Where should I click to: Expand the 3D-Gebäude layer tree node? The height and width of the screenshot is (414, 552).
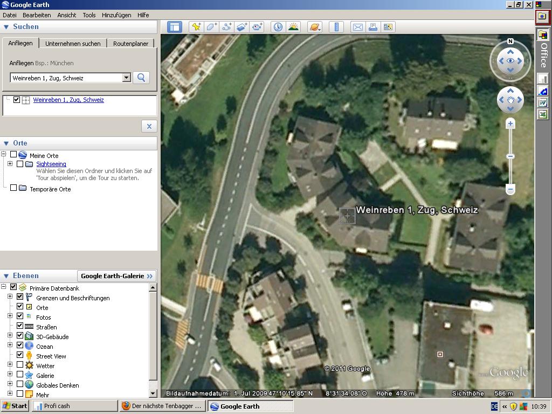pos(10,336)
